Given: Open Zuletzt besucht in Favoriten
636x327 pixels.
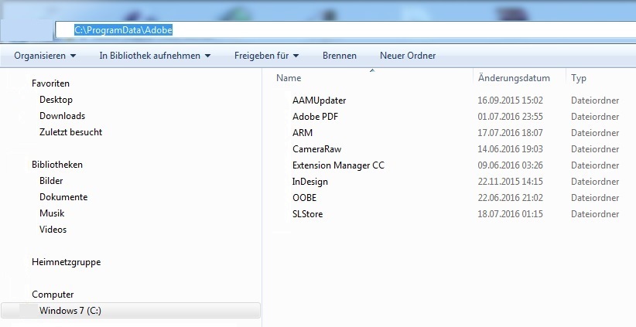Looking at the screenshot, I should (x=71, y=132).
